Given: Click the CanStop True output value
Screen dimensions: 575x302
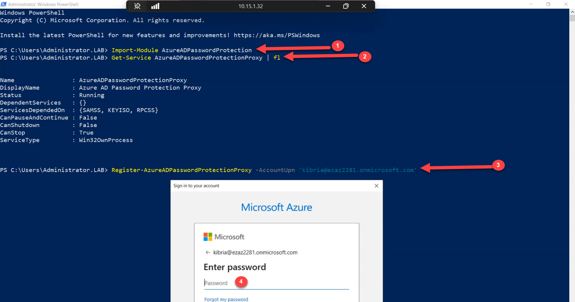Looking at the screenshot, I should tap(86, 132).
